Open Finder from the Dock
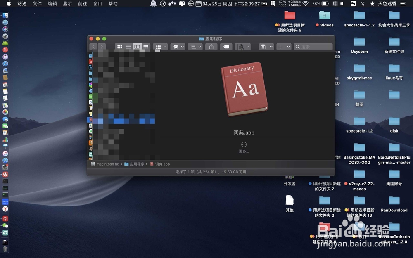This screenshot has height=258, width=413. (x=5, y=15)
